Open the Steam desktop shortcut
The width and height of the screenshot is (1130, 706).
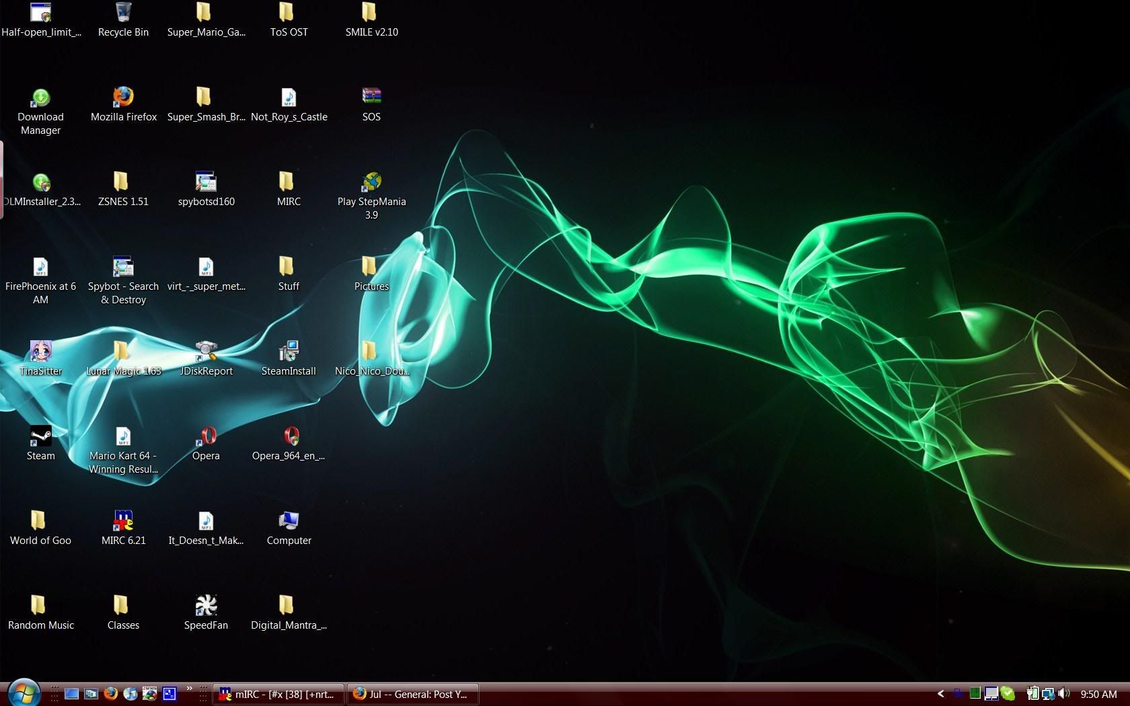pyautogui.click(x=40, y=437)
